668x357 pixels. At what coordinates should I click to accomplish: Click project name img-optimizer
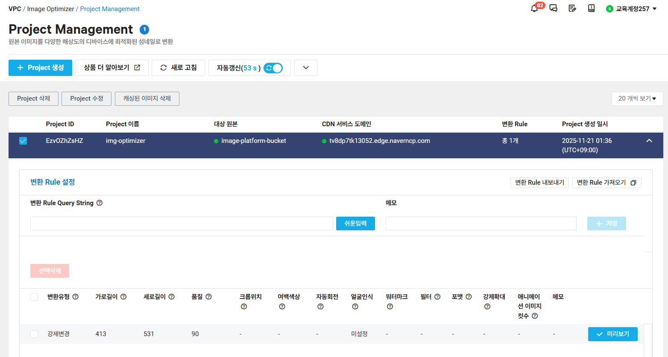(126, 141)
